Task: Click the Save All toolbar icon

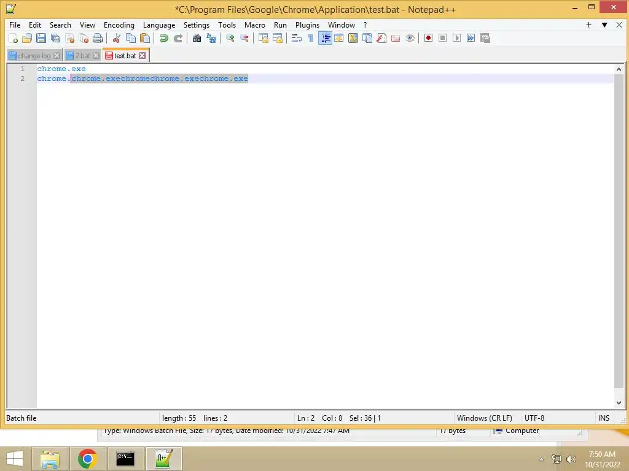Action: tap(55, 38)
